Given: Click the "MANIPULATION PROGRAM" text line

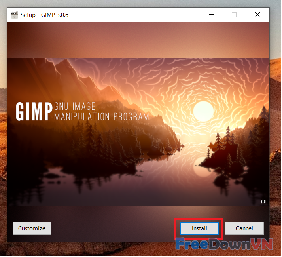Looking at the screenshot, I should pyautogui.click(x=101, y=117).
